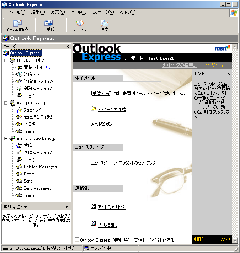Open the Sent Messages folder icon
Viewport: 240px width, 253px height.
tap(19, 188)
